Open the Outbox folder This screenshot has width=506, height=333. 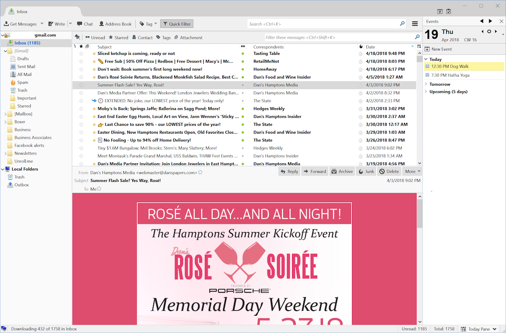tap(22, 185)
